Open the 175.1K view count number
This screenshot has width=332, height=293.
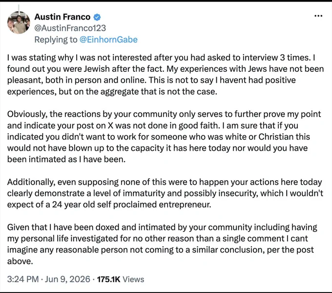108,279
